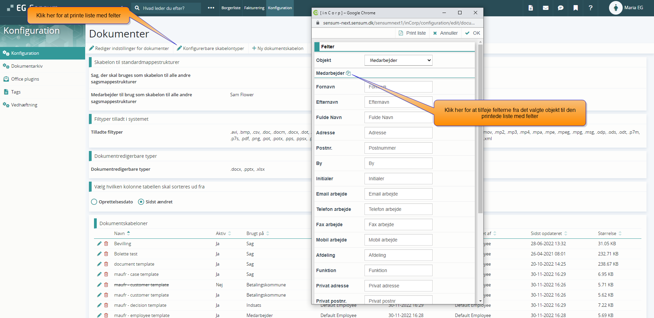Screen dimensions: 654x318
Task: Click the bookmark icon in top bar
Action: [575, 8]
